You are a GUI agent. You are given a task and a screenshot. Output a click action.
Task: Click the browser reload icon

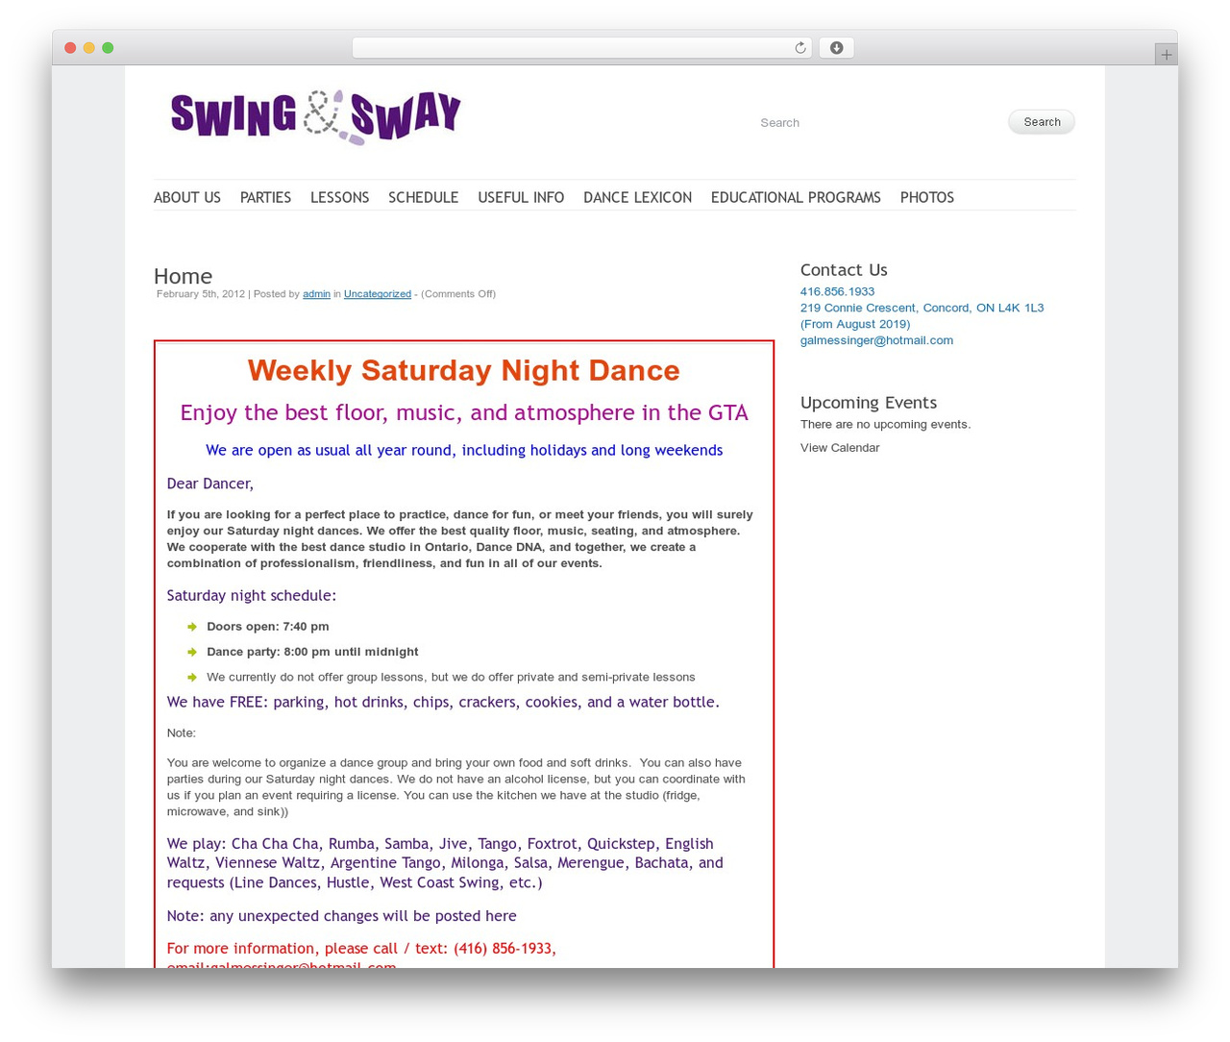799,48
